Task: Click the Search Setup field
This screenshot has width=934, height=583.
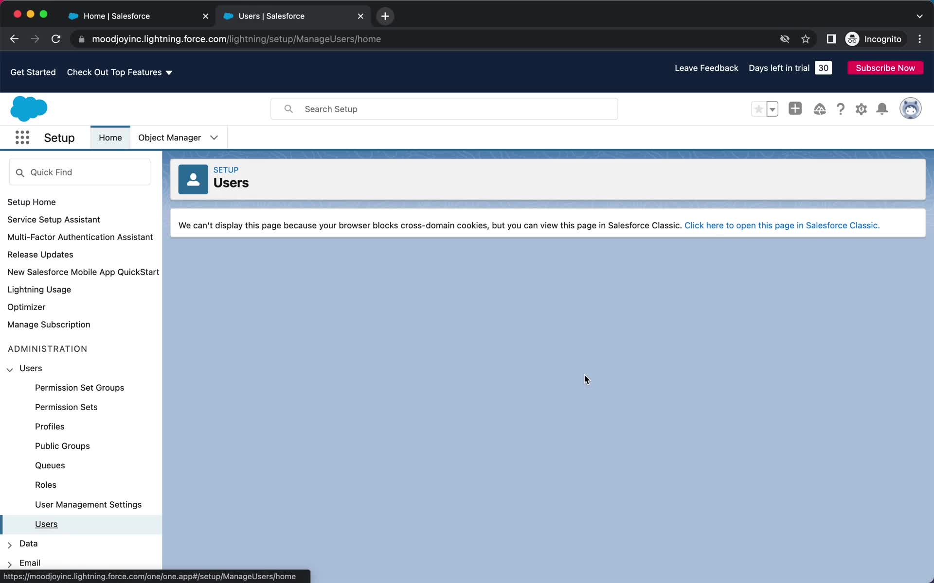Action: pos(444,109)
